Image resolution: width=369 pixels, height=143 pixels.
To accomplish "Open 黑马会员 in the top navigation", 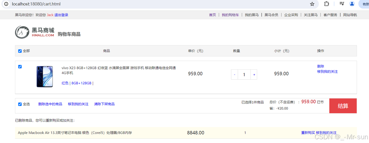I will [271, 15].
